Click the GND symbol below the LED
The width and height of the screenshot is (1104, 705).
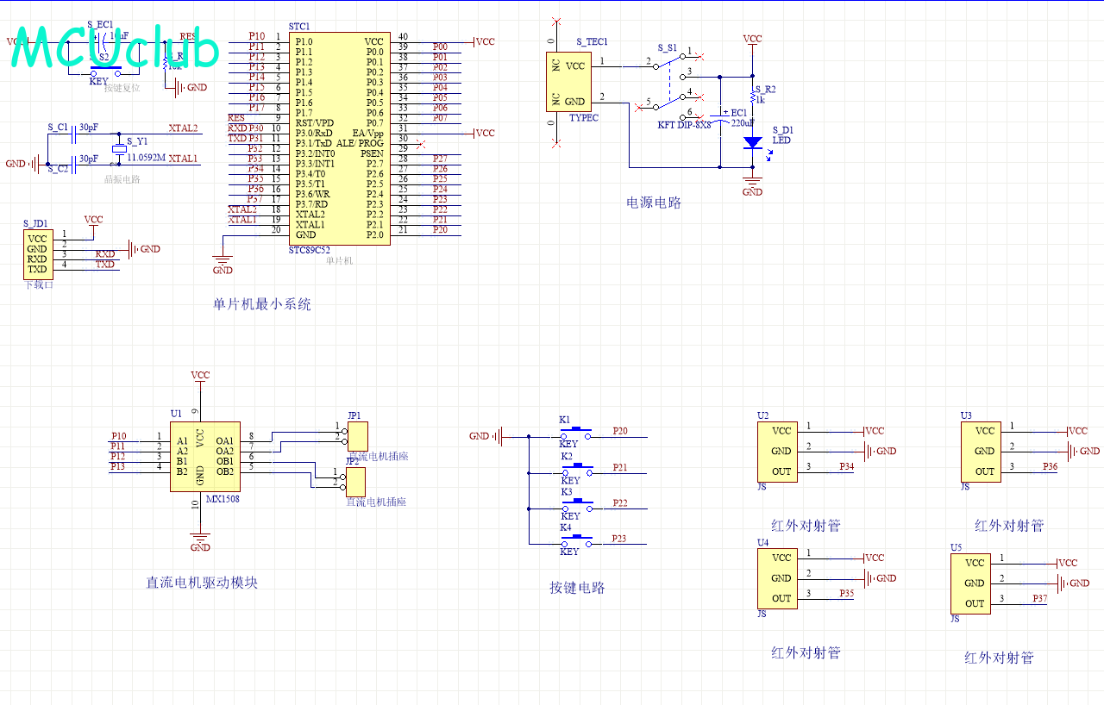[x=753, y=184]
